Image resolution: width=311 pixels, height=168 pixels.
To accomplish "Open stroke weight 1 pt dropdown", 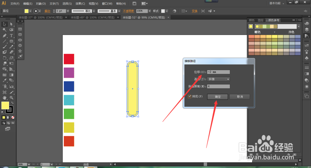I will (x=68, y=11).
